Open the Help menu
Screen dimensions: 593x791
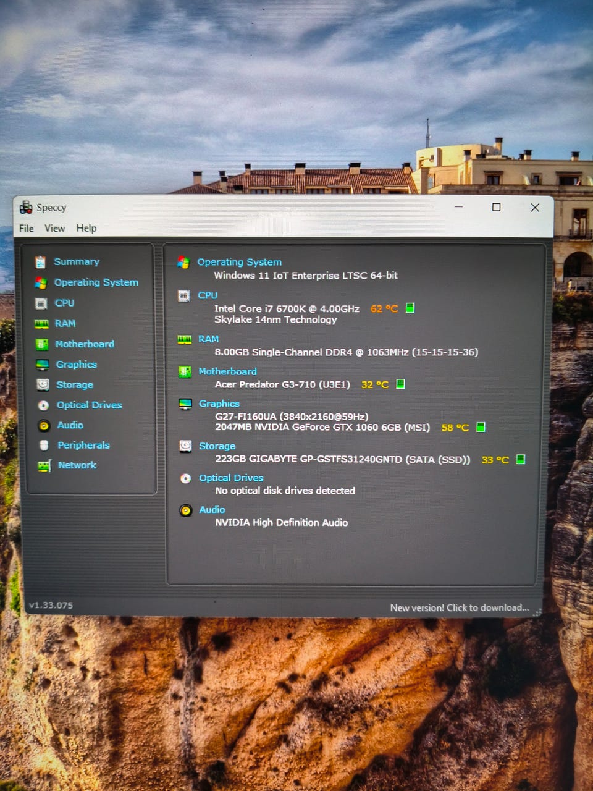coord(86,228)
